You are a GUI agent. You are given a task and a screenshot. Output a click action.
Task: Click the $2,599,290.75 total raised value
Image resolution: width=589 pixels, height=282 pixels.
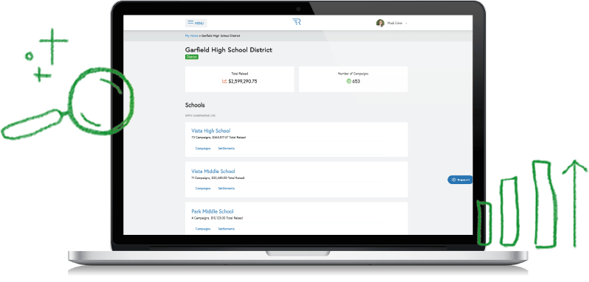(243, 81)
